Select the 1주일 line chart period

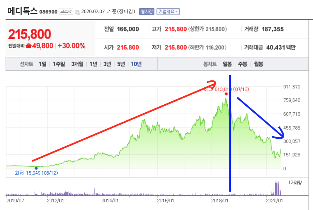59,64
